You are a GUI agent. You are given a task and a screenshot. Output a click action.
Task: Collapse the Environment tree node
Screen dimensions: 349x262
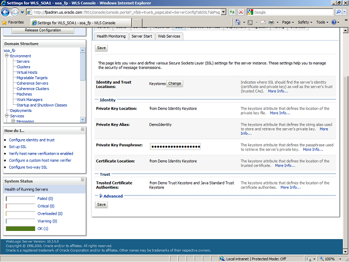(x=6, y=56)
